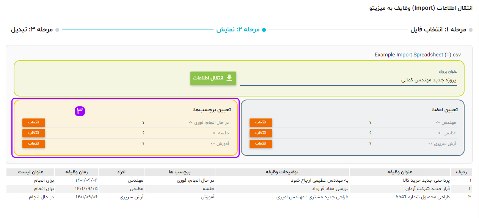Image resolution: width=479 pixels, height=218 pixels.
Task: Click 'انتخاب' for member 'عظیمی'
Action: click(x=261, y=133)
